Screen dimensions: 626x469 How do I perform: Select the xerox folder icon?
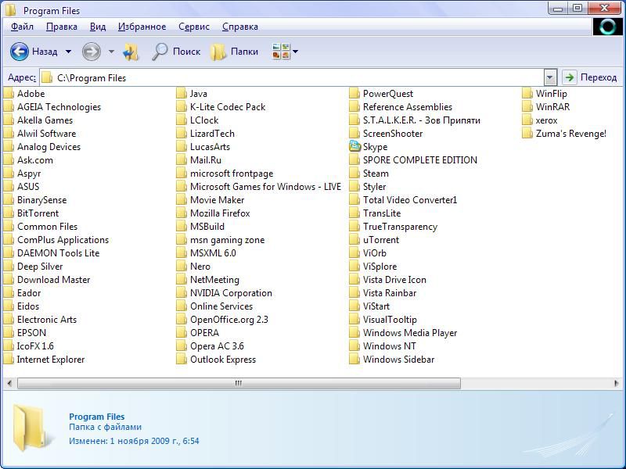[x=527, y=120]
